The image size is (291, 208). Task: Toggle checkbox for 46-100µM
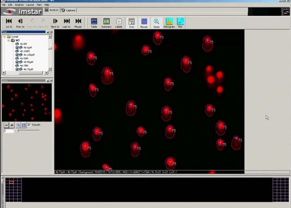pos(17,55)
